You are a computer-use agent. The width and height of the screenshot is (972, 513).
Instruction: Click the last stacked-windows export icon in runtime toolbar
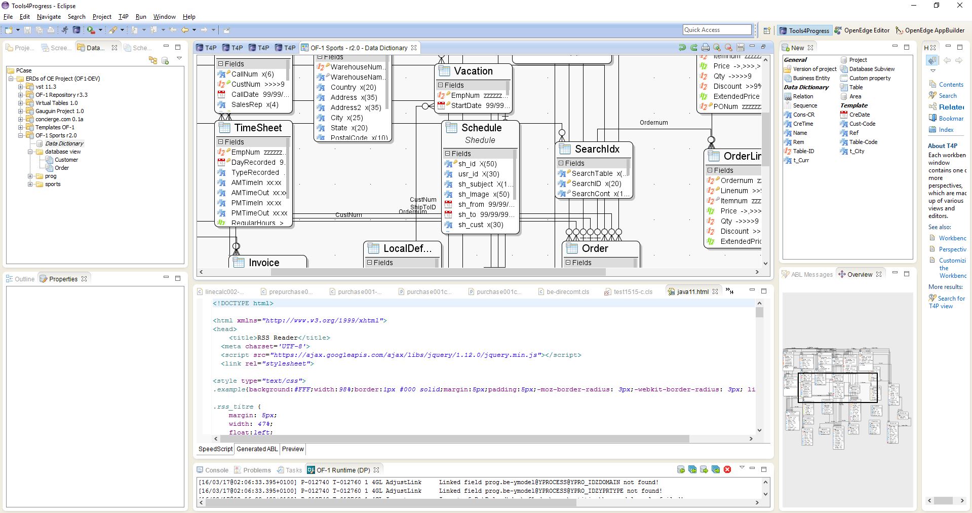click(x=716, y=469)
